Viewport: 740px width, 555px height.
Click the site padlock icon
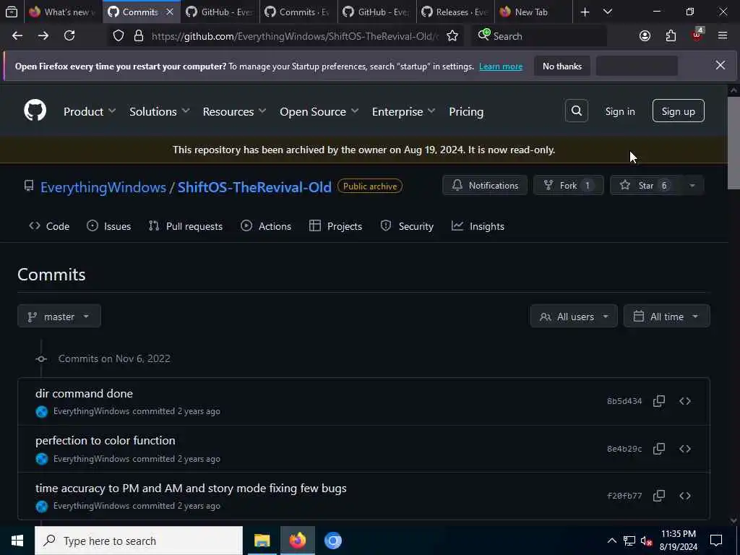coord(138,36)
